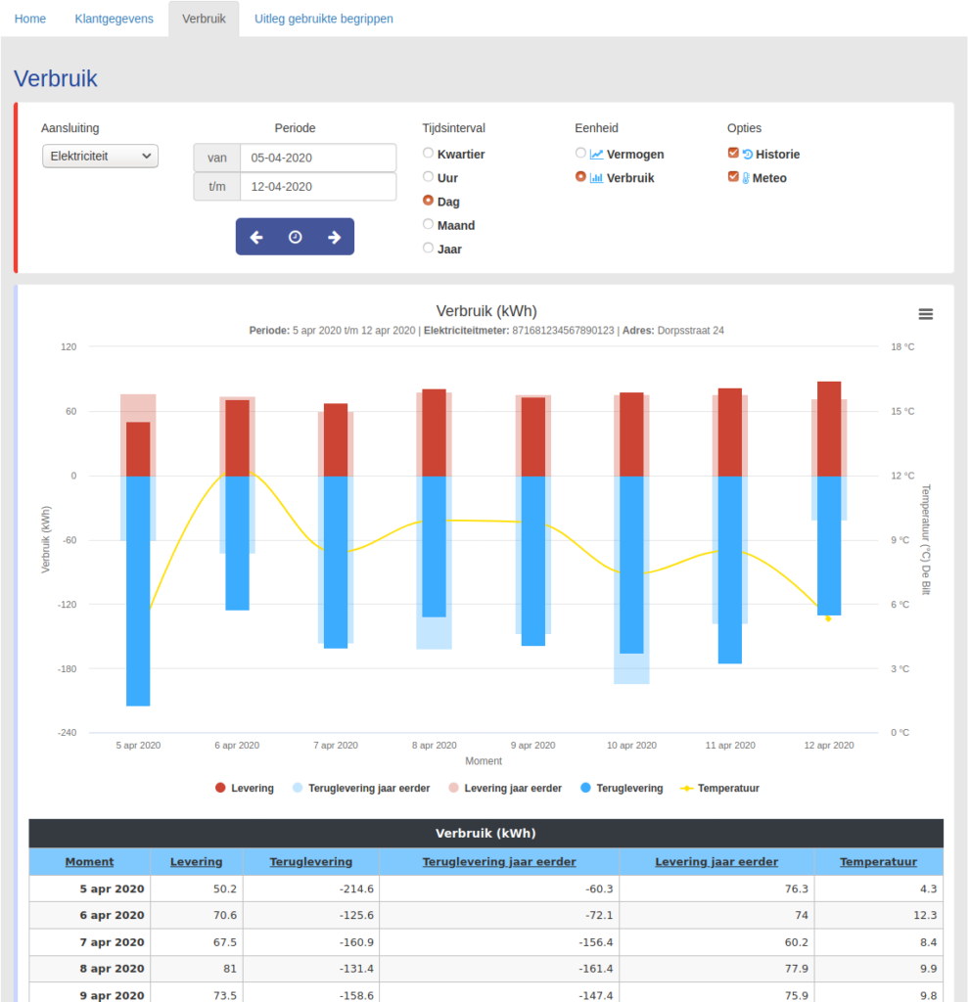Screen dimensions: 970x1002
Task: Click the Meteo thermometer icon
Action: point(746,178)
